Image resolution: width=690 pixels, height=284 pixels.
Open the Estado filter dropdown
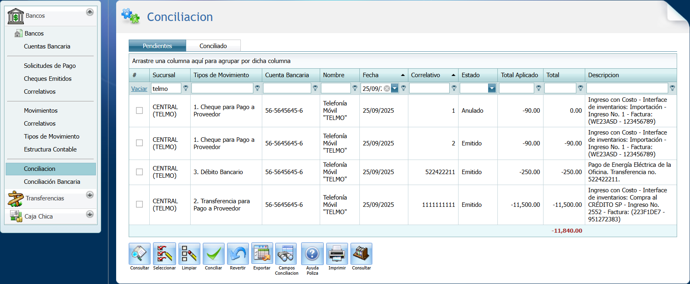point(492,88)
